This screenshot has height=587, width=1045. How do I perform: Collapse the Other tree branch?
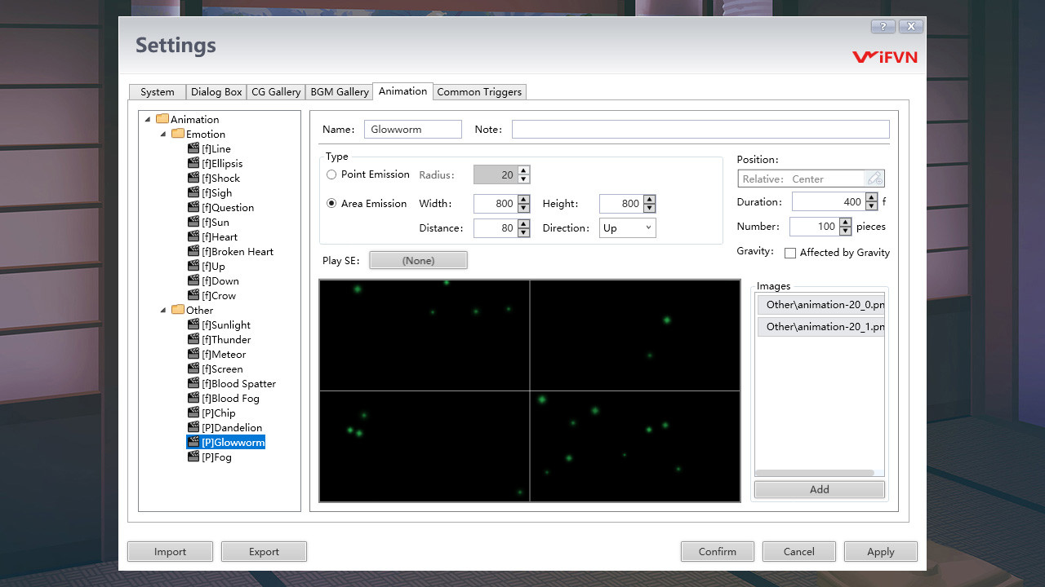(x=162, y=310)
